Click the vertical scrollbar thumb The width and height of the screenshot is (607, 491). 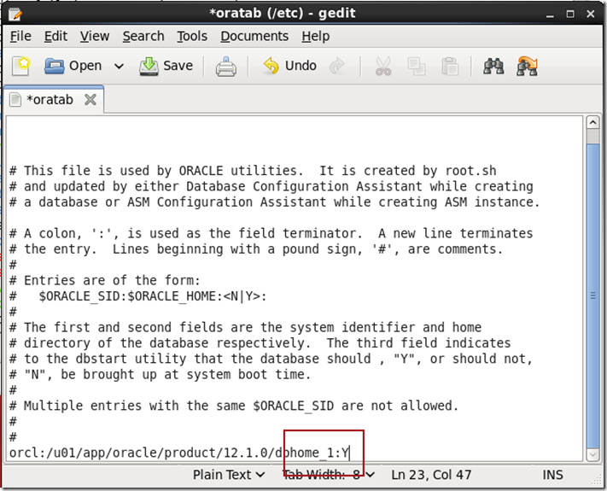tap(592, 295)
